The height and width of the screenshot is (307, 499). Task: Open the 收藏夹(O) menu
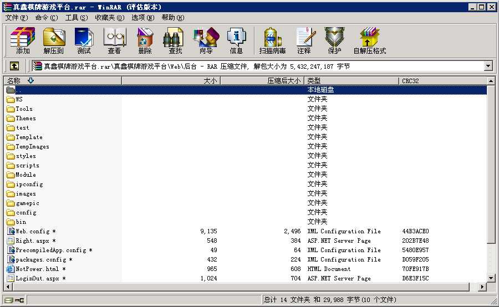pyautogui.click(x=109, y=18)
